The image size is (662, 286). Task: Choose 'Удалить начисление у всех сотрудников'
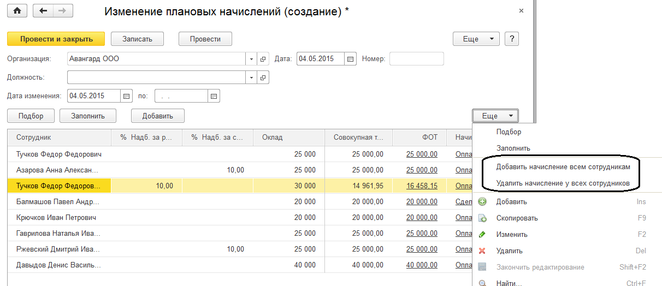click(x=563, y=183)
